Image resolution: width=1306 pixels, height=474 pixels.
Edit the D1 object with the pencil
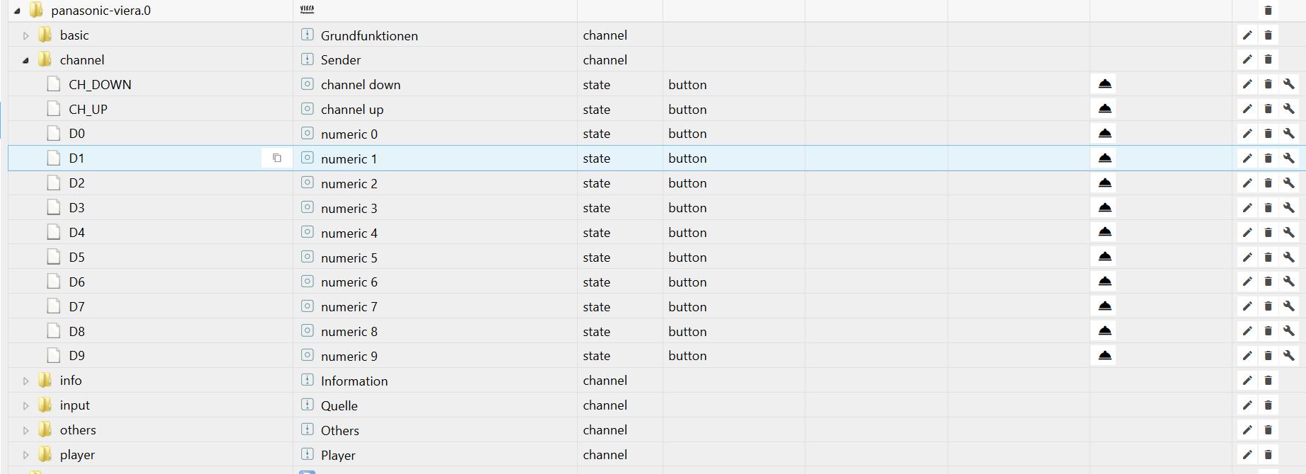(1247, 158)
